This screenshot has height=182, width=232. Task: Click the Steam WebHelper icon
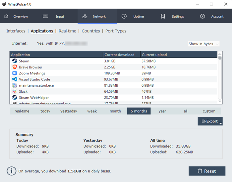pos(15,97)
